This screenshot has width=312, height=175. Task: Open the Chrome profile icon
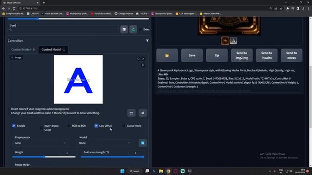coord(303,9)
